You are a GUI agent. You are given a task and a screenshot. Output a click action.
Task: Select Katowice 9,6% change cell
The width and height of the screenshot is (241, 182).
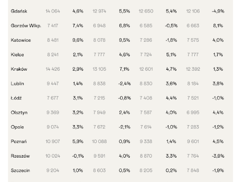pyautogui.click(x=78, y=40)
